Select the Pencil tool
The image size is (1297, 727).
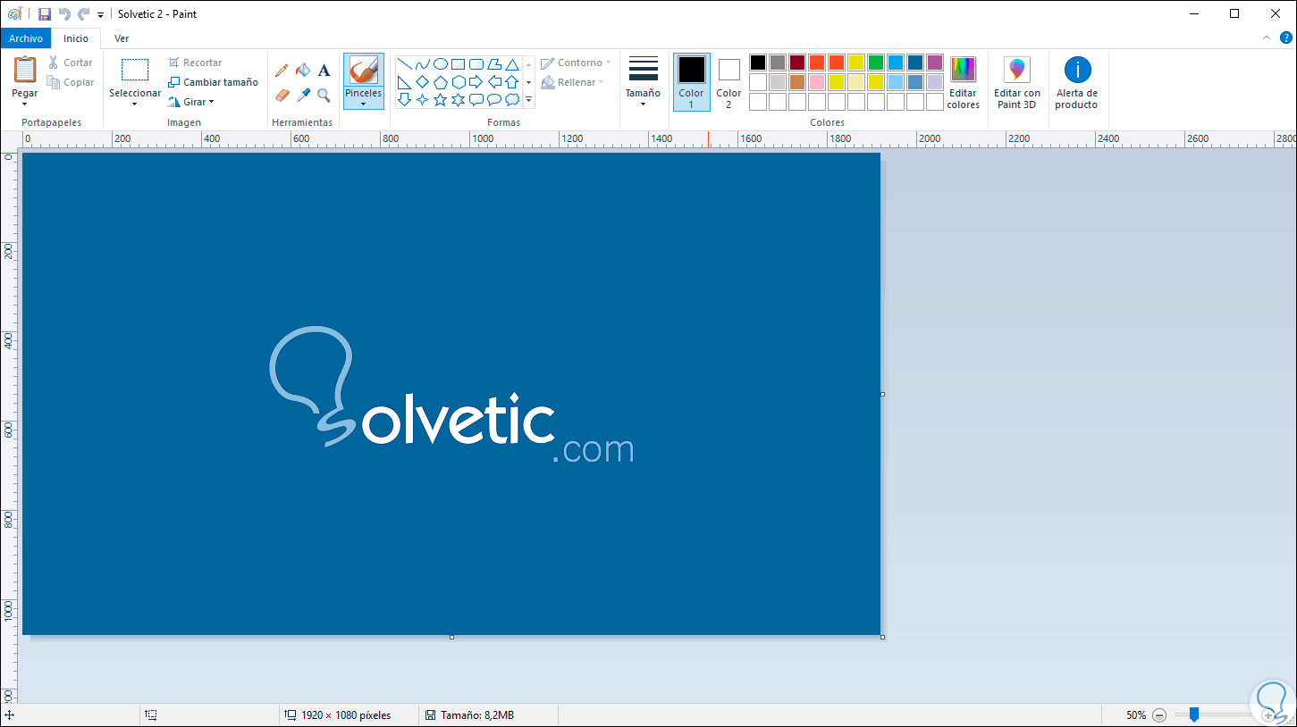point(282,70)
